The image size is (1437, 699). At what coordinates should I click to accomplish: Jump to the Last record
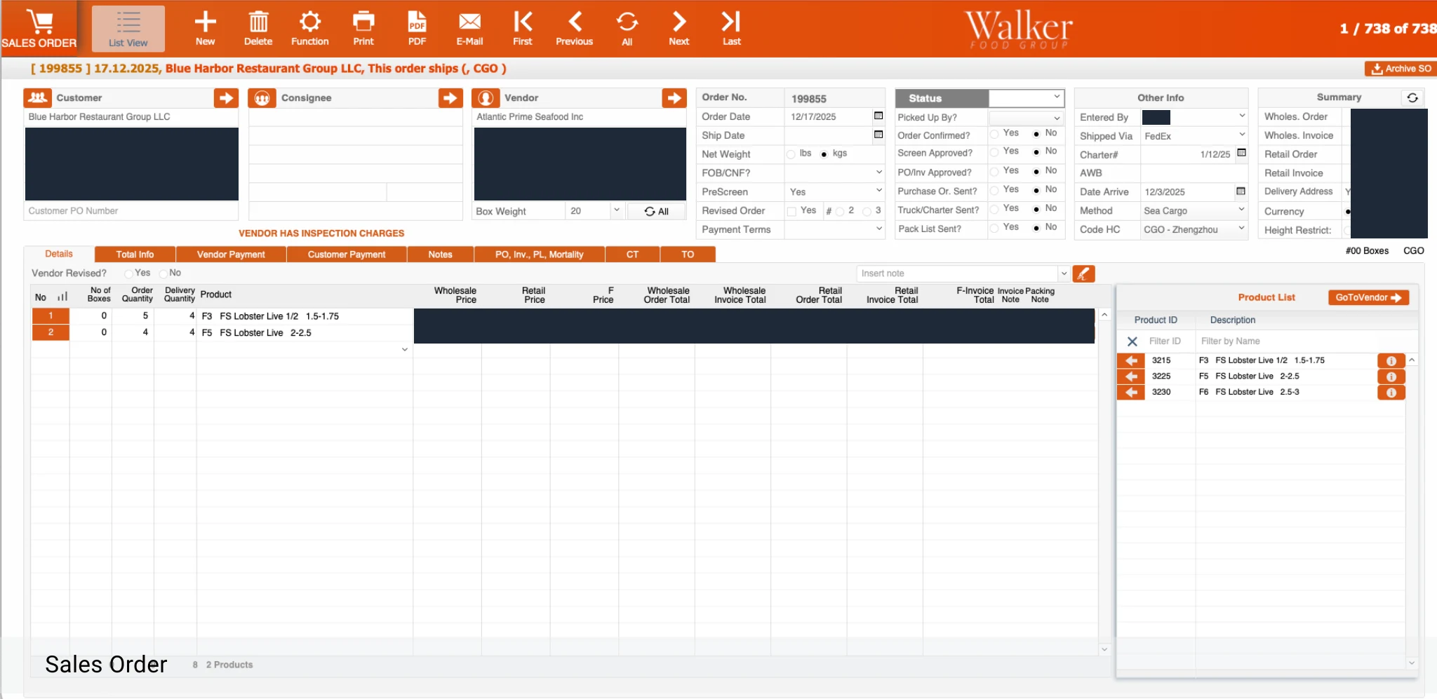click(731, 22)
